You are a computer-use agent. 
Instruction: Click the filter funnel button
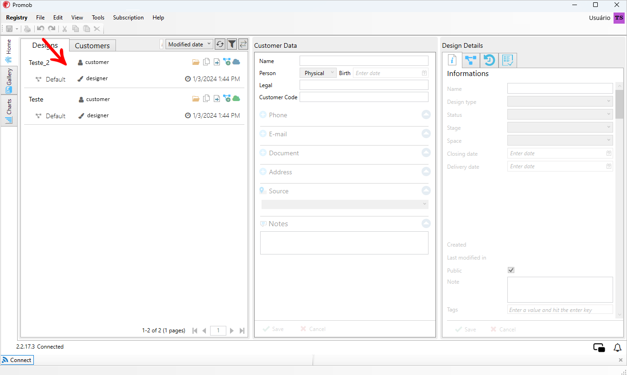[x=231, y=44]
